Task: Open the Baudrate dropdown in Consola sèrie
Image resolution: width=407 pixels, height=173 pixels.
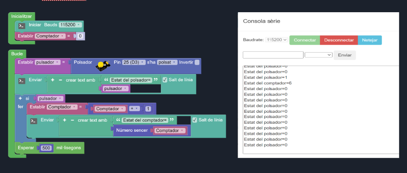Action: 277,40
